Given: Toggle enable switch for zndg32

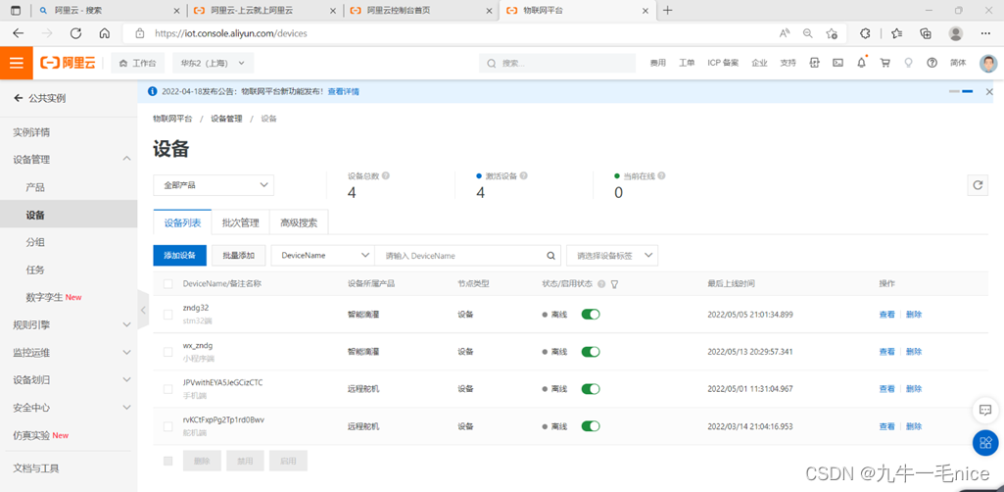Looking at the screenshot, I should [x=591, y=314].
